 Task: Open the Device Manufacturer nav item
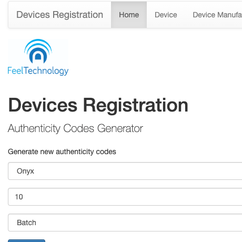point(217,15)
